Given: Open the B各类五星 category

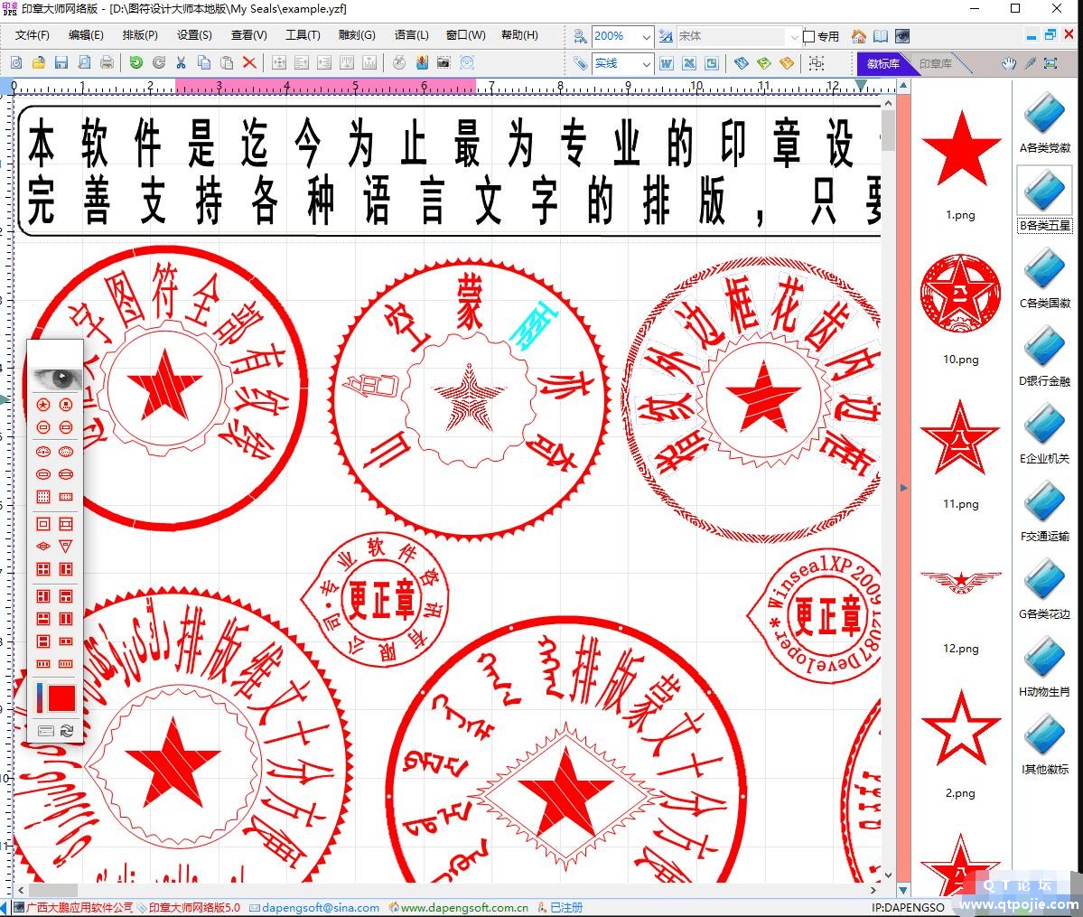Looking at the screenshot, I should coord(1045,200).
